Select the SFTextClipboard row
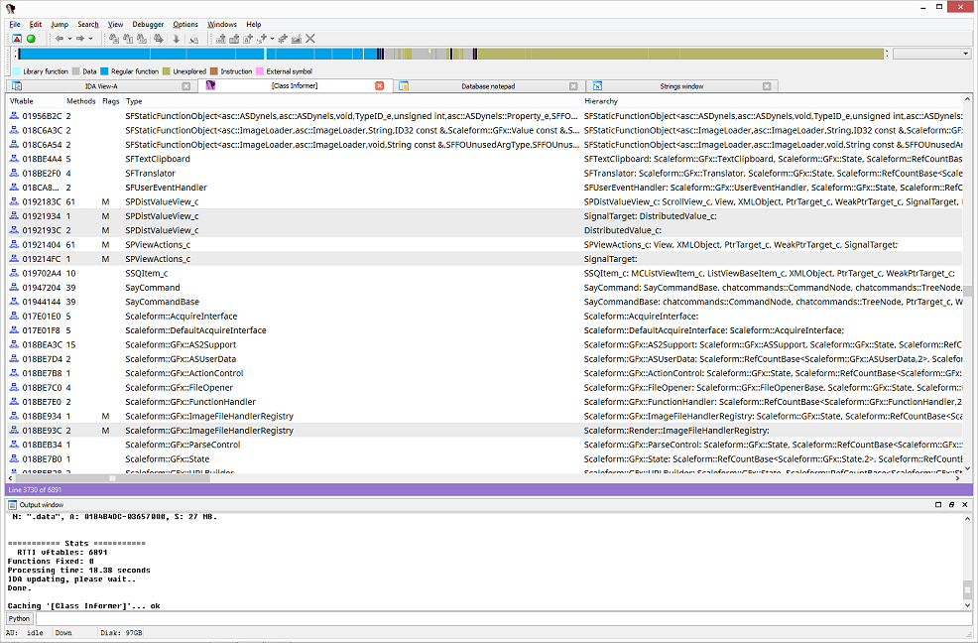978x643 pixels. [x=485, y=159]
